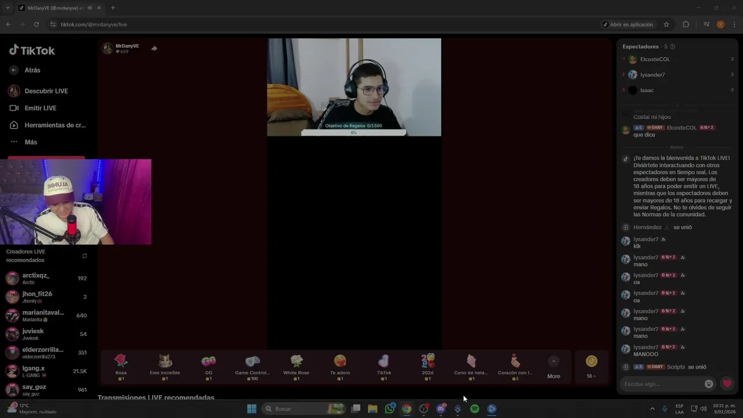
Task: Send the Te adoro gift
Action: tap(340, 367)
